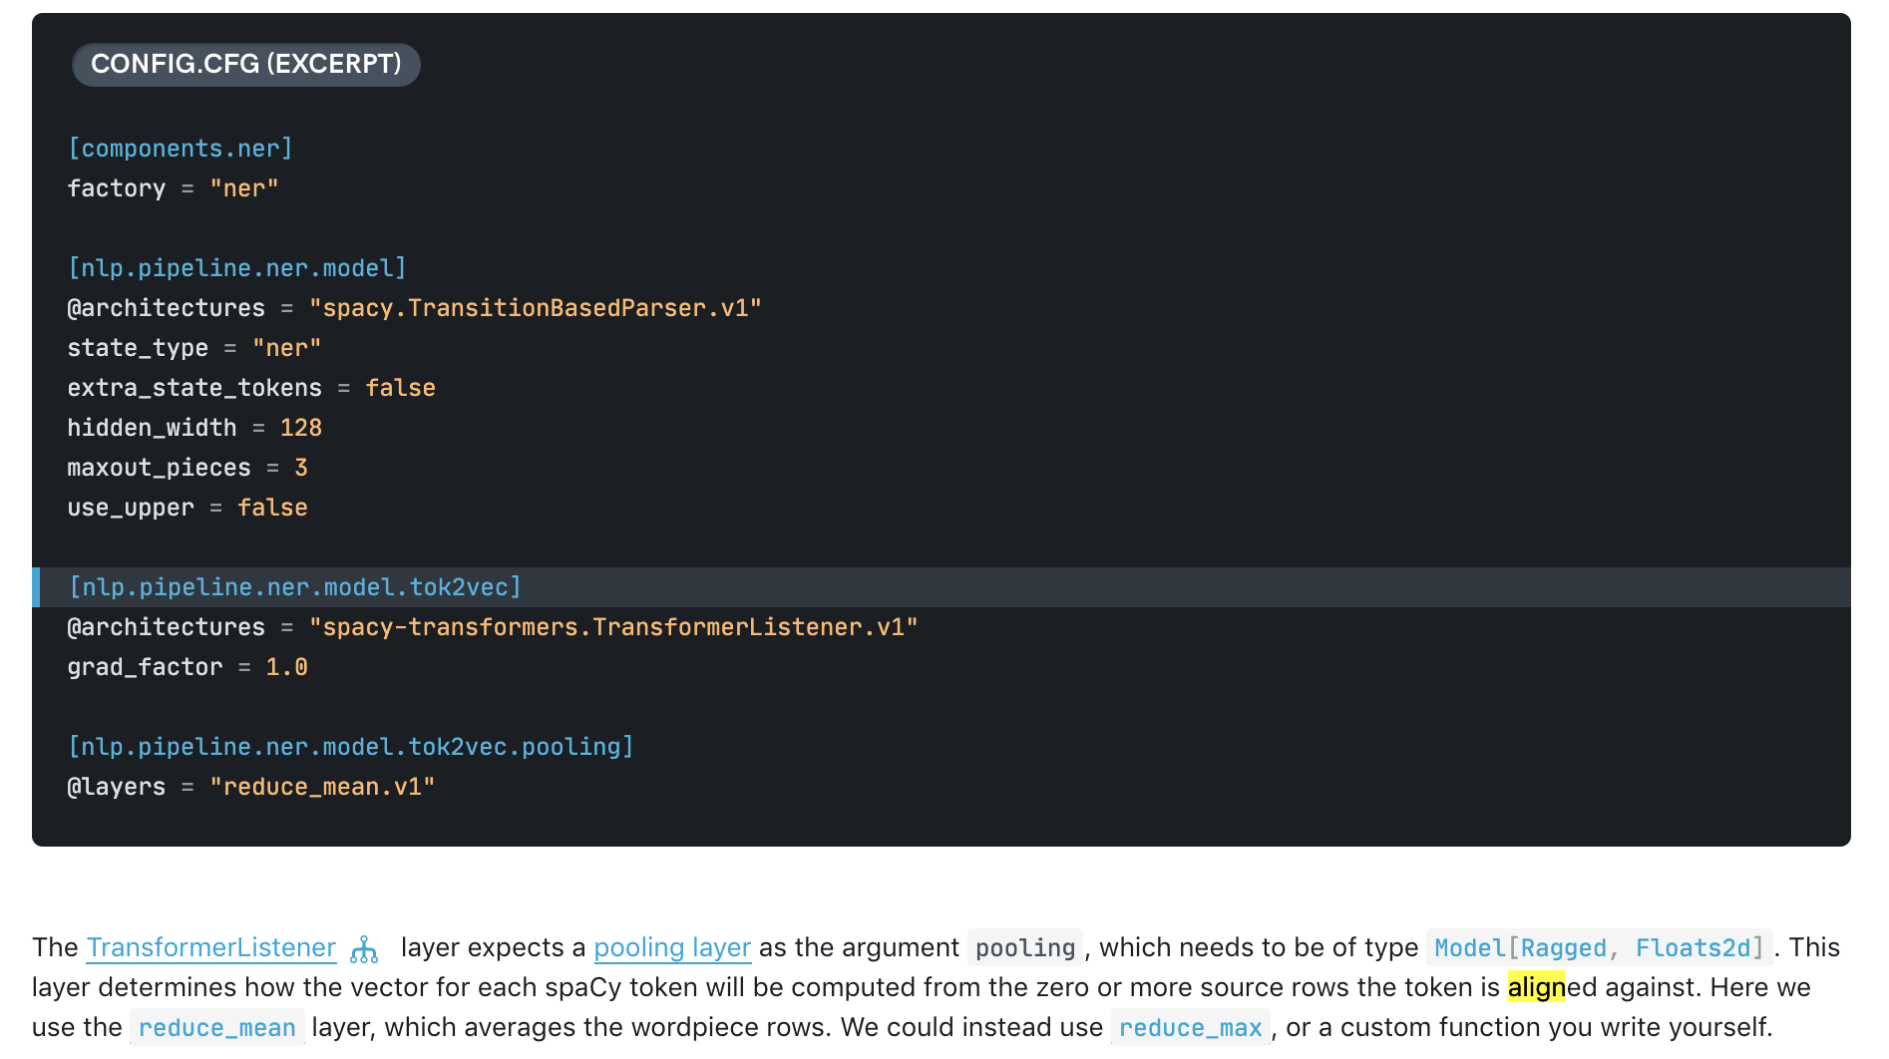
Task: Click the grad_factor value 1.0
Action: [287, 667]
